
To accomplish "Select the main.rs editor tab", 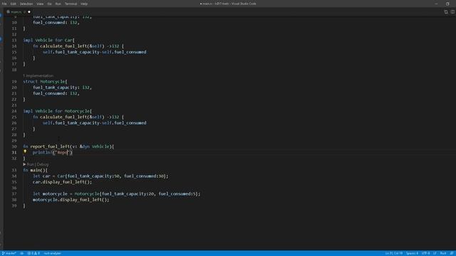I will coord(17,12).
